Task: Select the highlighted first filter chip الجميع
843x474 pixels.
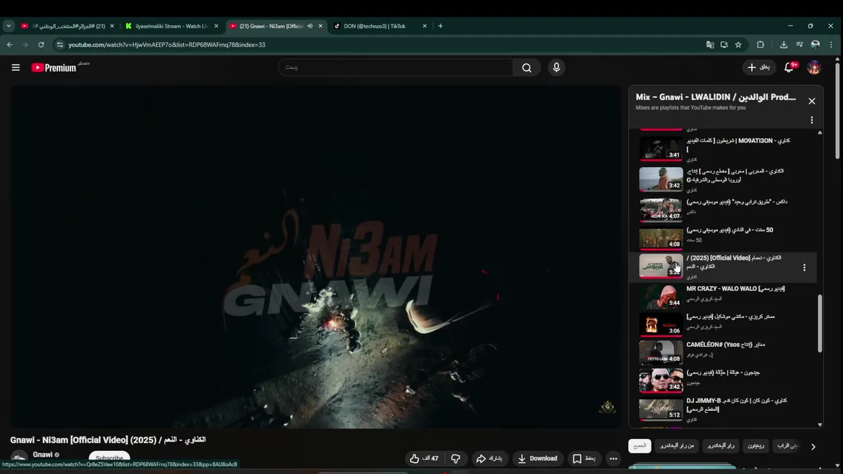Action: (x=639, y=446)
